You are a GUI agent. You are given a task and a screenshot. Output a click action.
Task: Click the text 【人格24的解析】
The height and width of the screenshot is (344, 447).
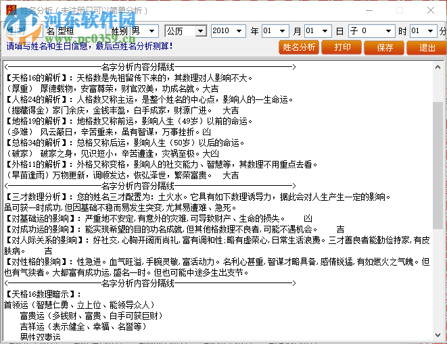(x=36, y=99)
